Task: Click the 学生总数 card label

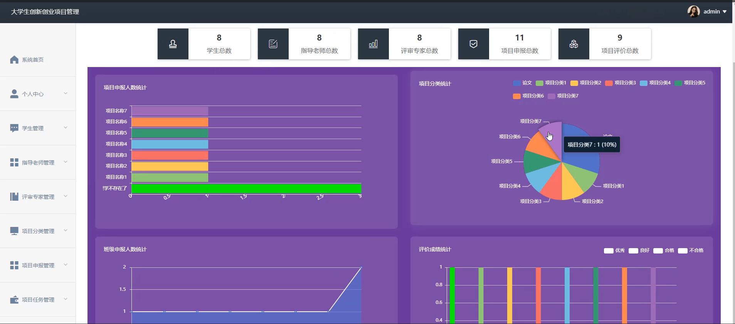Action: 219,51
